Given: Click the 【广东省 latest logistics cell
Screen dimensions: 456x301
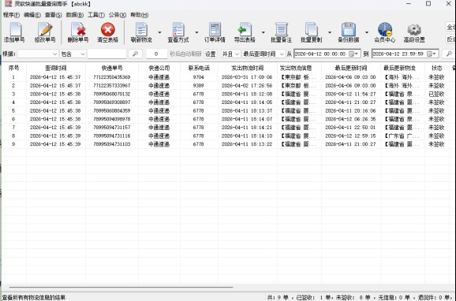Looking at the screenshot, I should click(402, 136).
